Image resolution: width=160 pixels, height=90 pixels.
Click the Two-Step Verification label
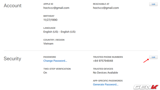coord(57,69)
